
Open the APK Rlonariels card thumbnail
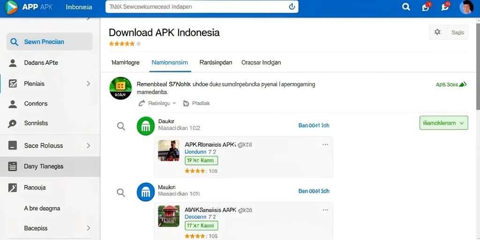click(169, 150)
